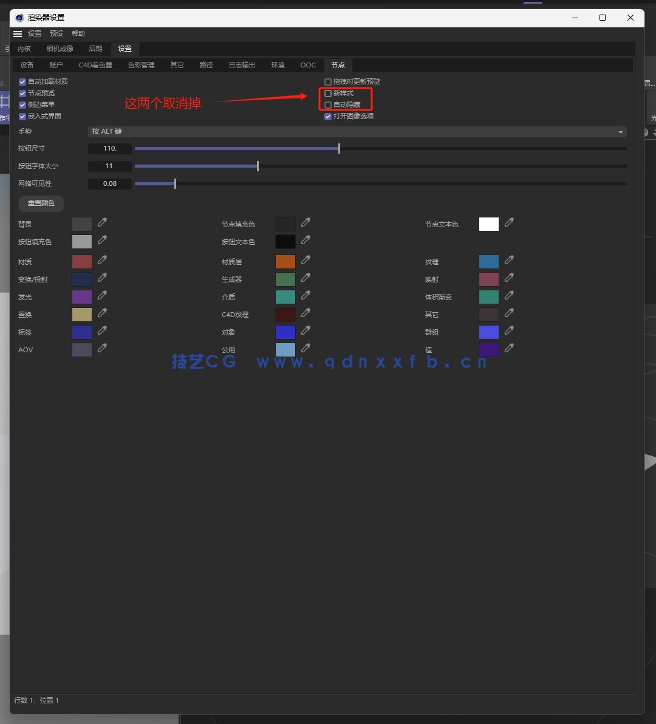Screen dimensions: 656x724
Task: Click the hamburger menu icon in the toolbar
Action: (17, 33)
